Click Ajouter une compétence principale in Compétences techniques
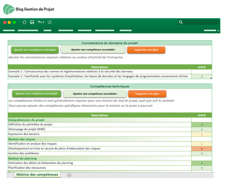The image size is (227, 182). (37, 94)
